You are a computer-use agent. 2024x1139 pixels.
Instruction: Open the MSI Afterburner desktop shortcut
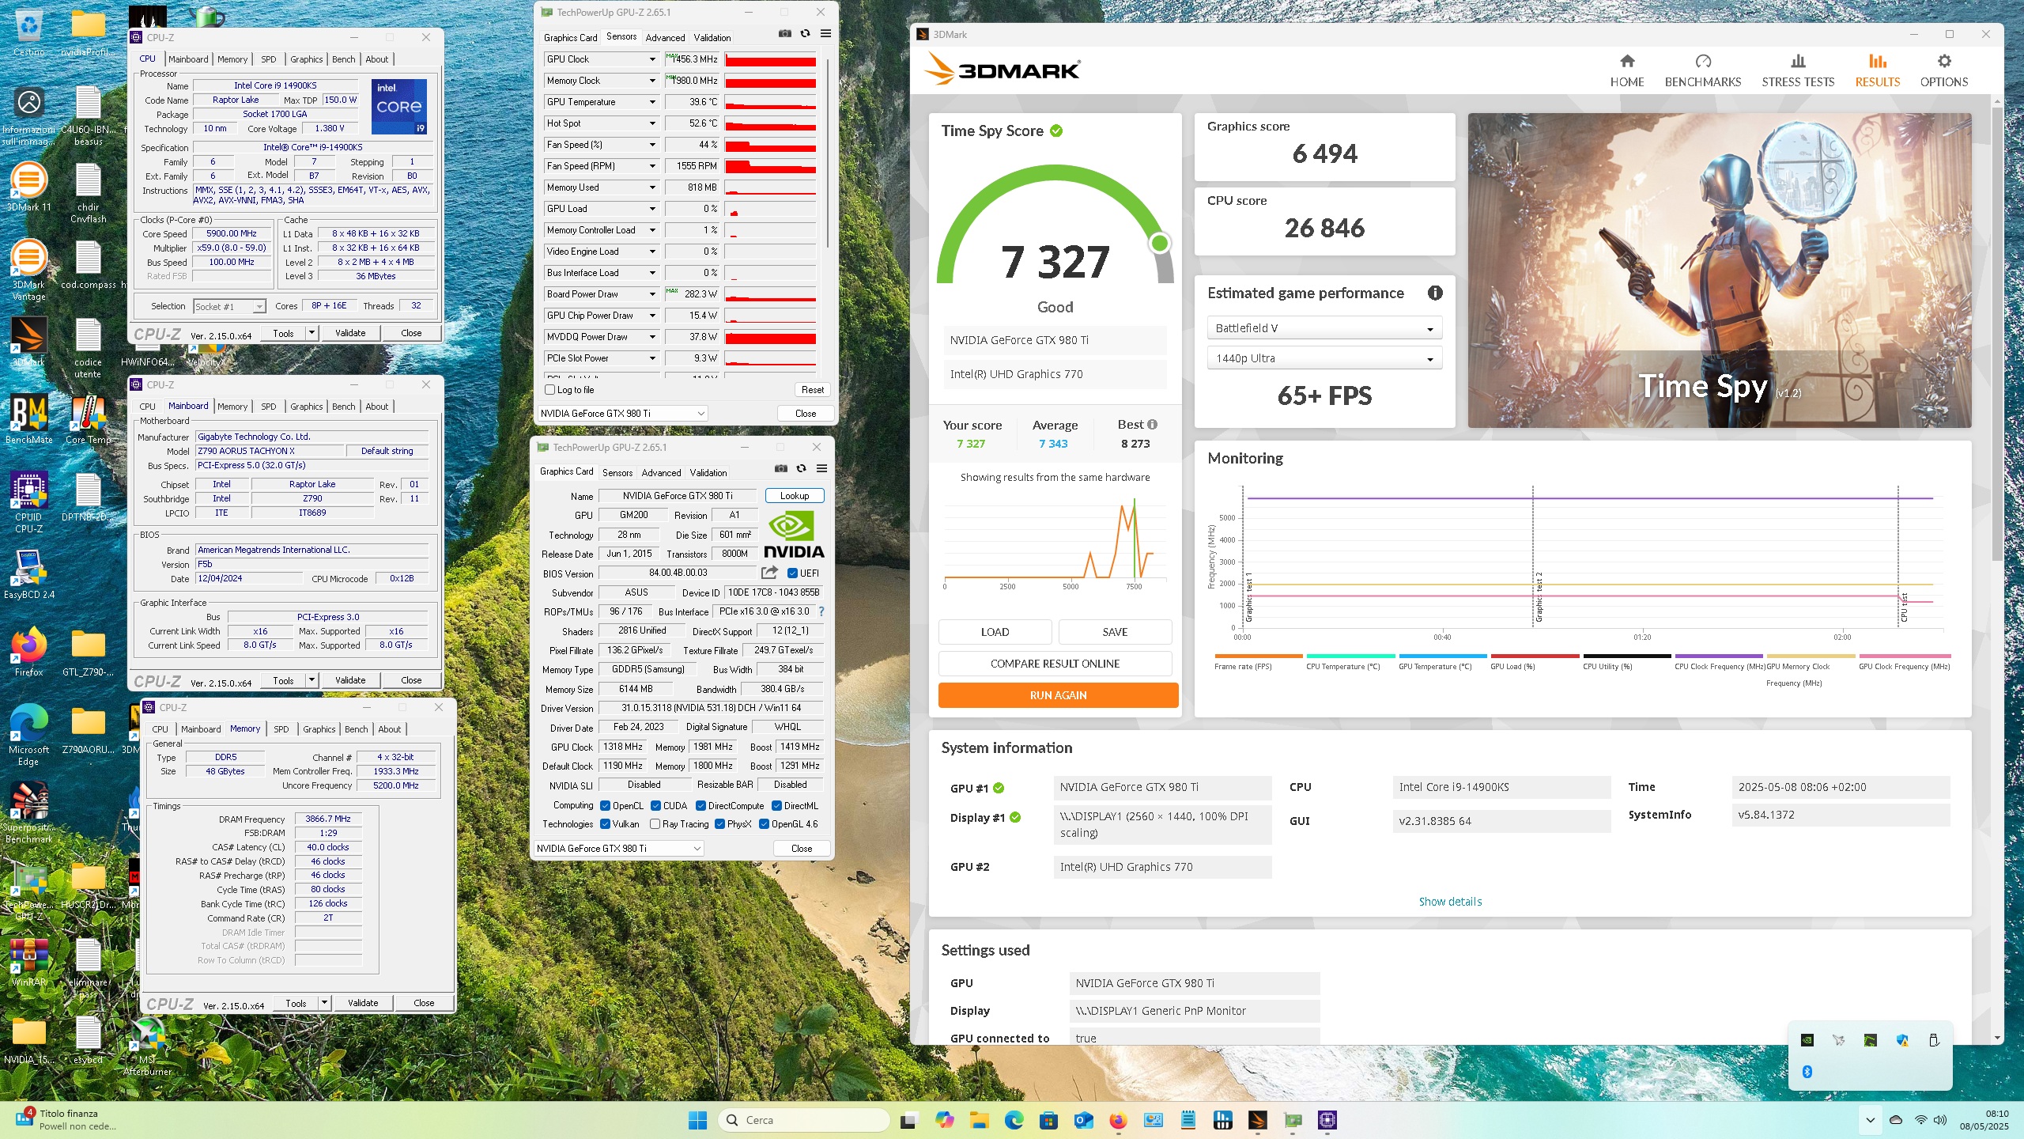[147, 1046]
